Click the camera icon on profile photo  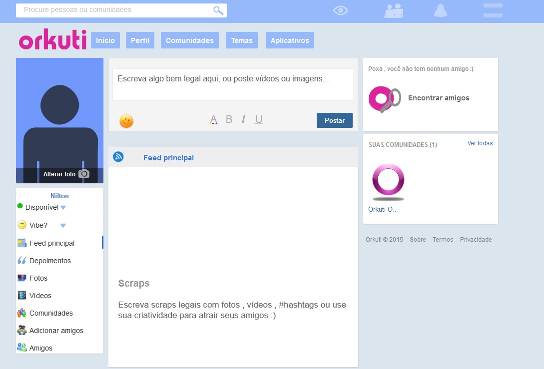pyautogui.click(x=84, y=174)
